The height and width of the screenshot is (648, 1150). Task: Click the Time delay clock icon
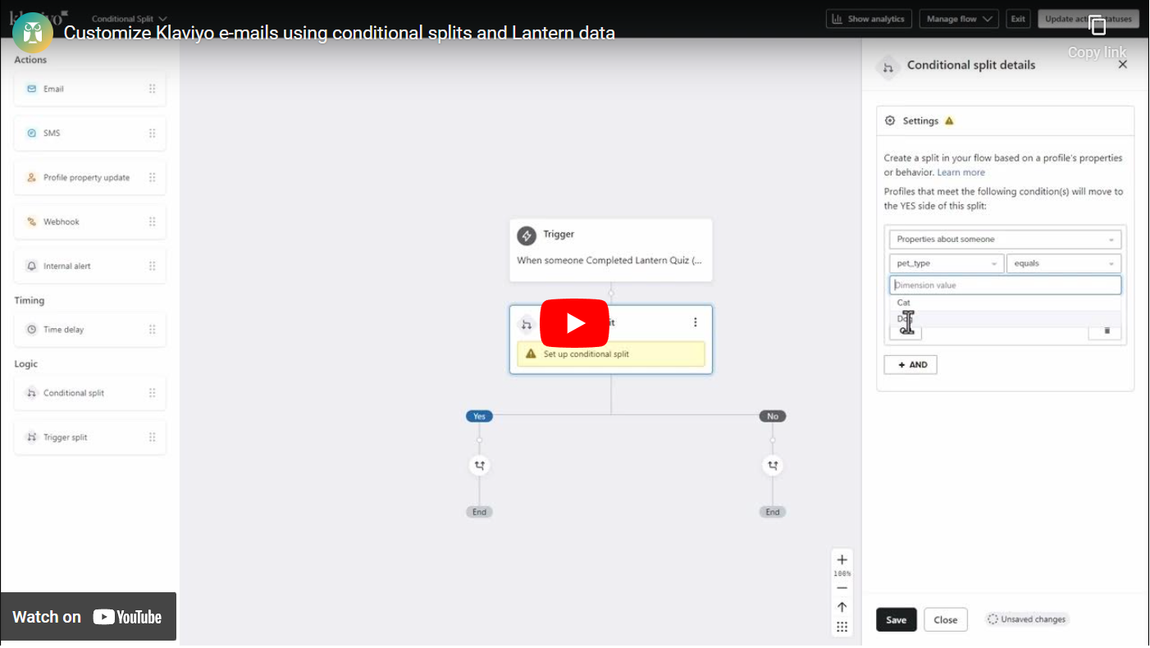(x=32, y=329)
